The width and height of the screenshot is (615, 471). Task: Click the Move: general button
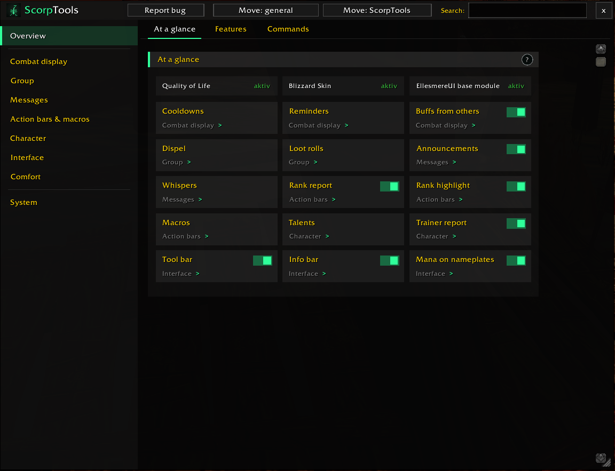(x=265, y=10)
